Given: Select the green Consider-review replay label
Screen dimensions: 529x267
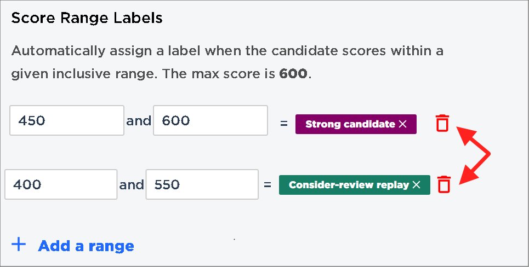Looking at the screenshot, I should point(349,185).
